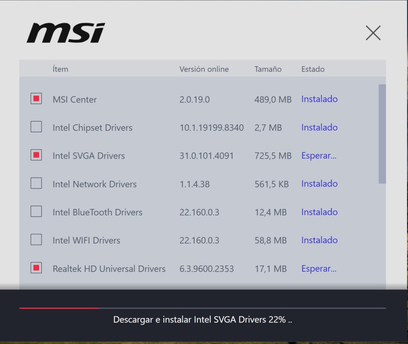Image resolution: width=408 pixels, height=344 pixels.
Task: Click the Versión online column header
Action: tap(204, 69)
